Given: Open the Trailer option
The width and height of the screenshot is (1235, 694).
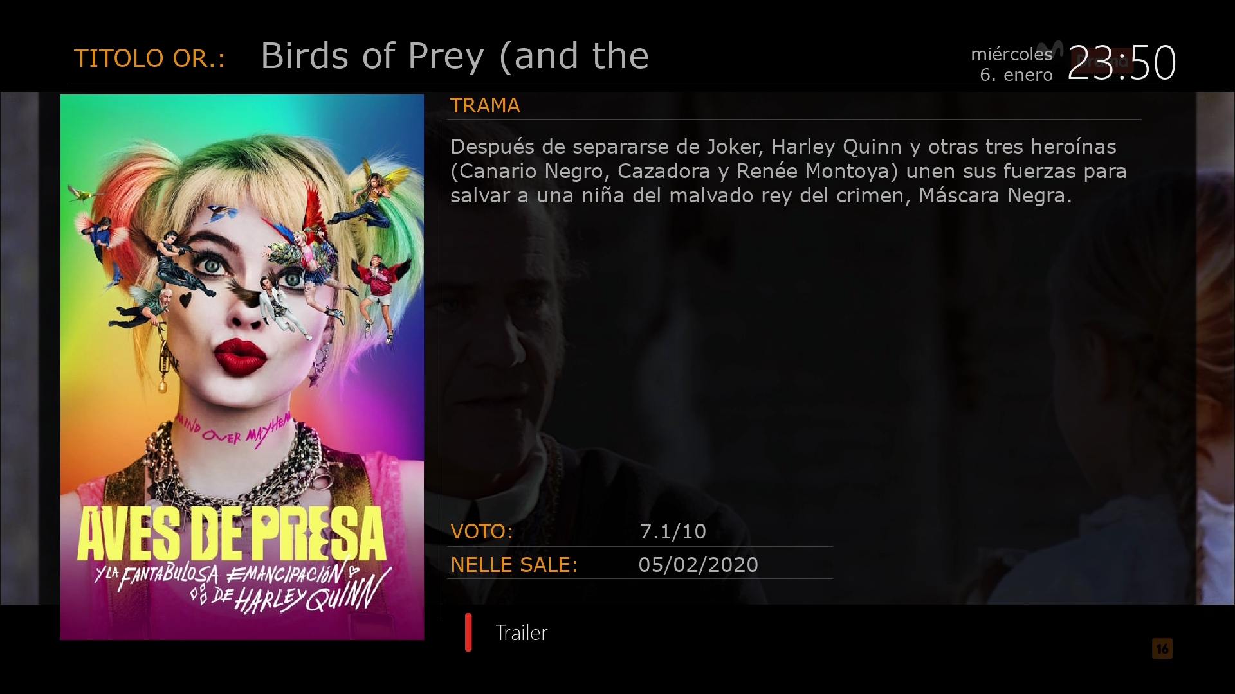Looking at the screenshot, I should 521,633.
